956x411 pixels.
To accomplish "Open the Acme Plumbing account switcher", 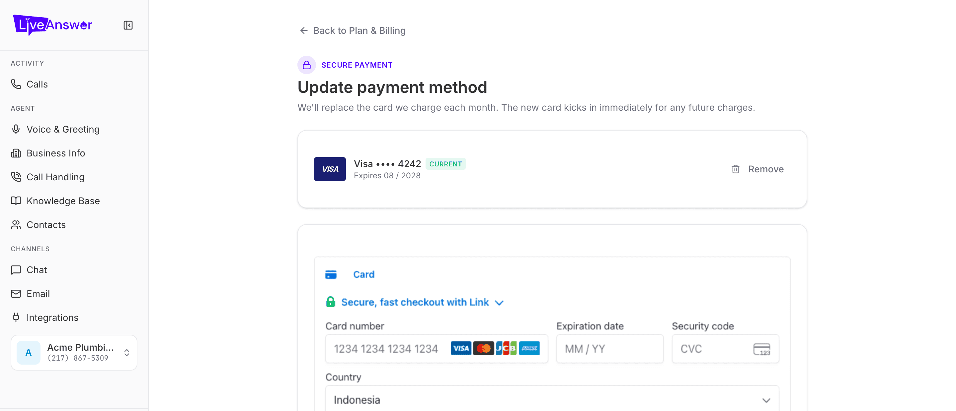I will click(74, 353).
